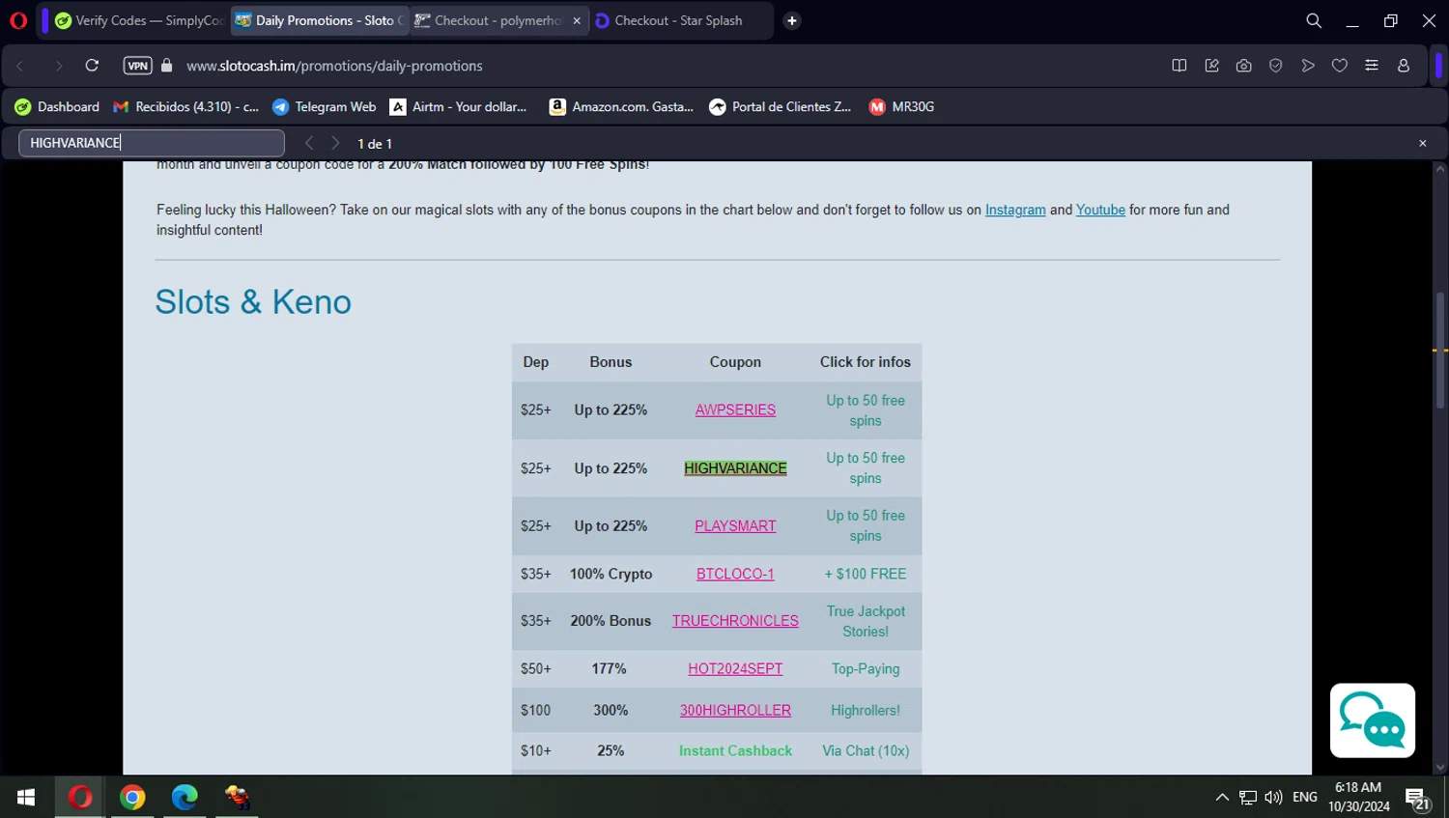Close the find-in-page bar
This screenshot has width=1449, height=818.
1423,143
